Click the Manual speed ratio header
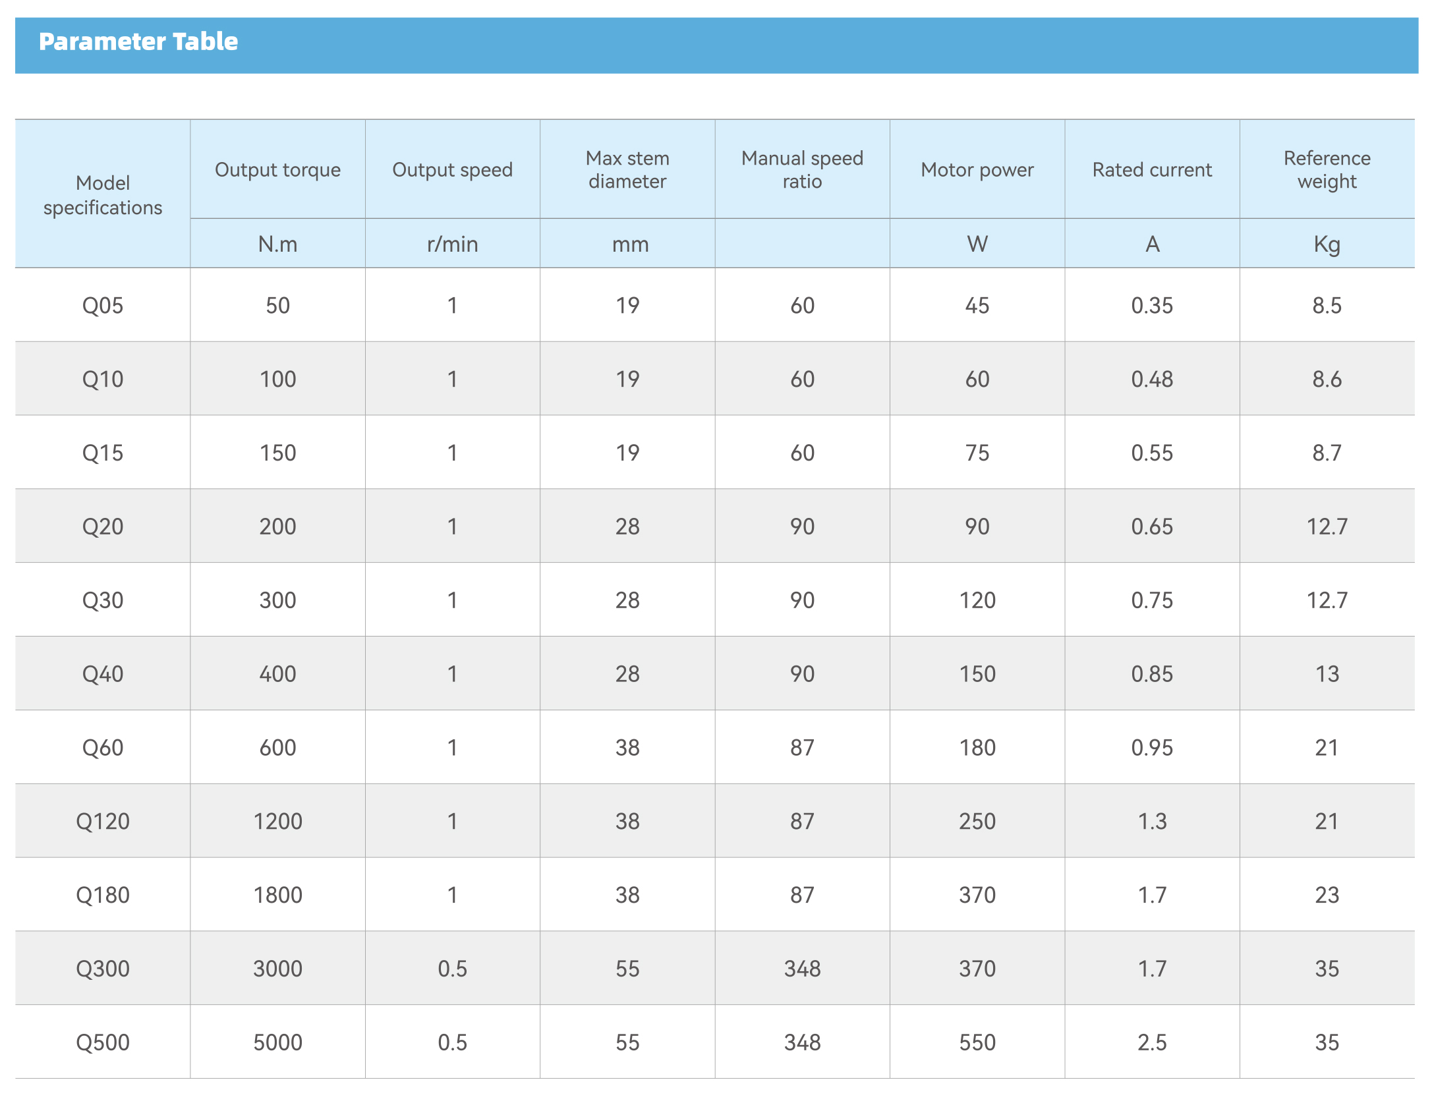The height and width of the screenshot is (1107, 1434). (x=802, y=170)
